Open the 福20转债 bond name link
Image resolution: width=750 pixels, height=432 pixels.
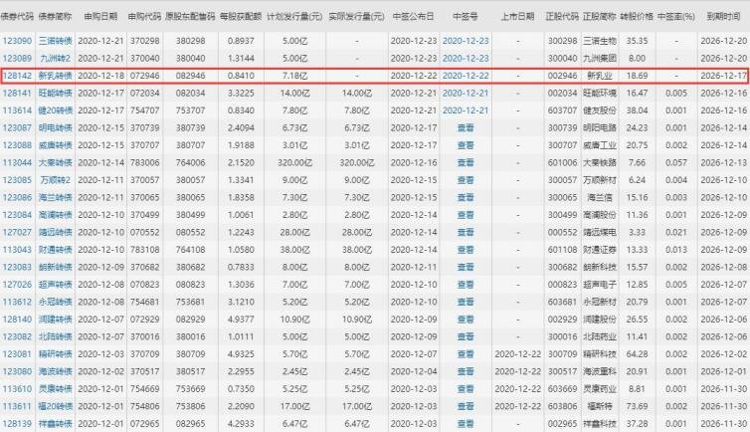[56, 406]
